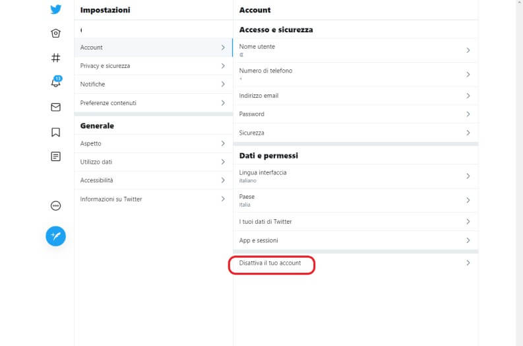Click chevron next to Numero di telefono
Screen dimensions: 523x346
[468, 75]
